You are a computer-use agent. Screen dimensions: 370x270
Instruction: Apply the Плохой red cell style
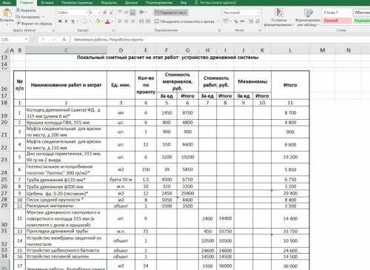pyautogui.click(x=337, y=21)
